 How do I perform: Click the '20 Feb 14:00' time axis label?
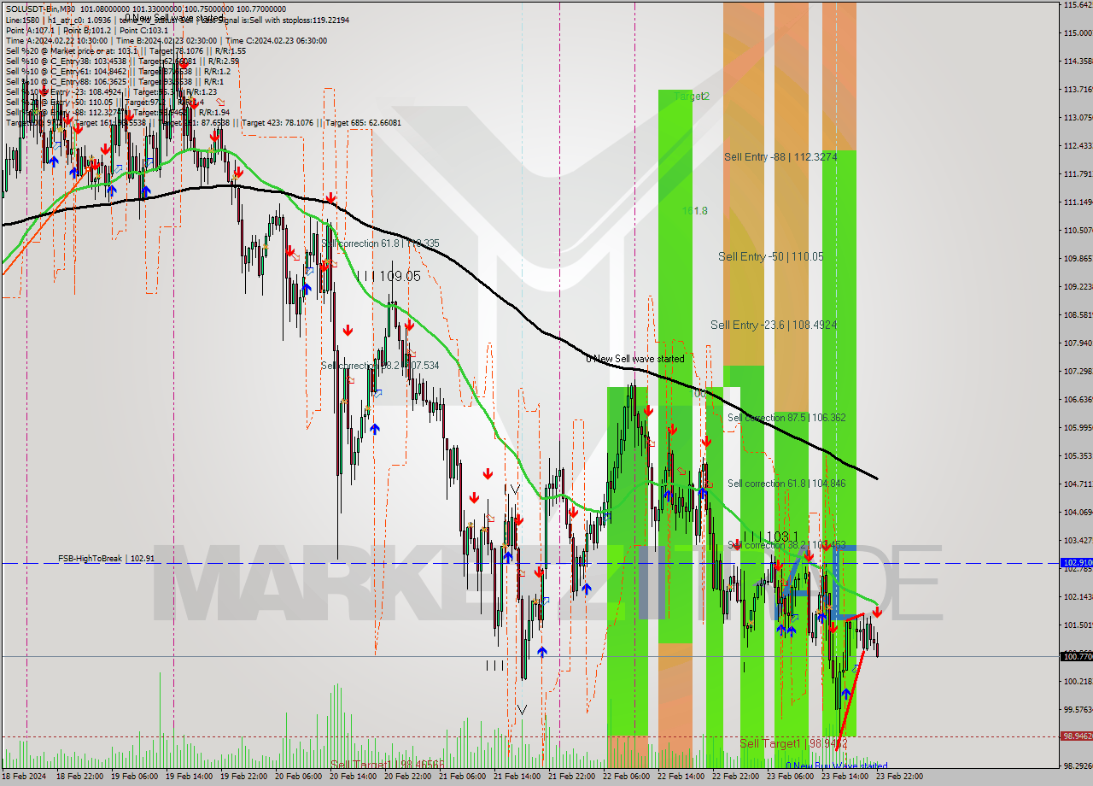tap(354, 777)
